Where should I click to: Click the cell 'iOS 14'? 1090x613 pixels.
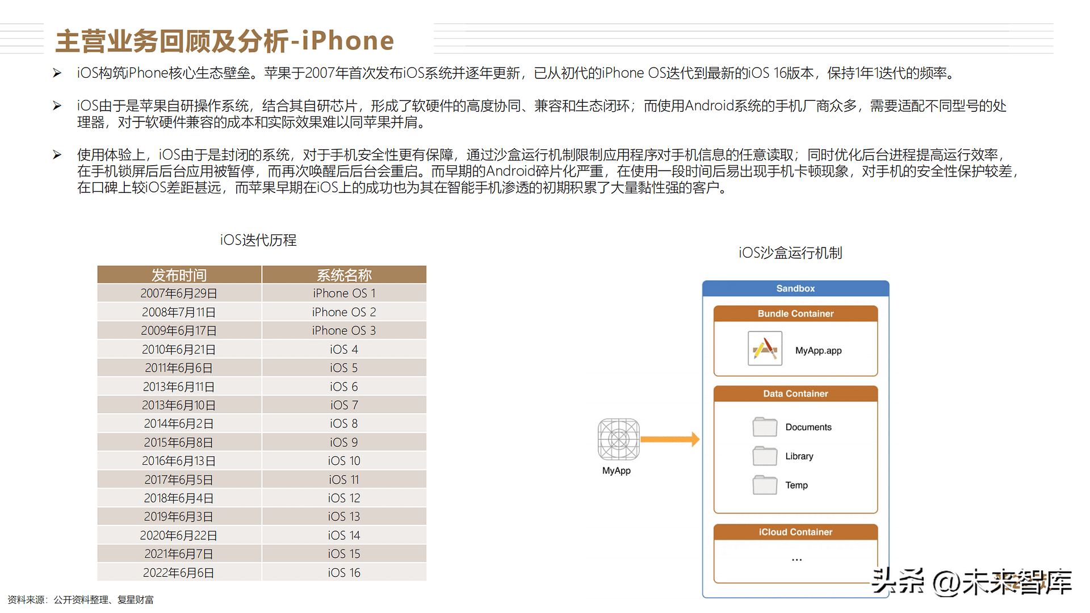(x=344, y=535)
